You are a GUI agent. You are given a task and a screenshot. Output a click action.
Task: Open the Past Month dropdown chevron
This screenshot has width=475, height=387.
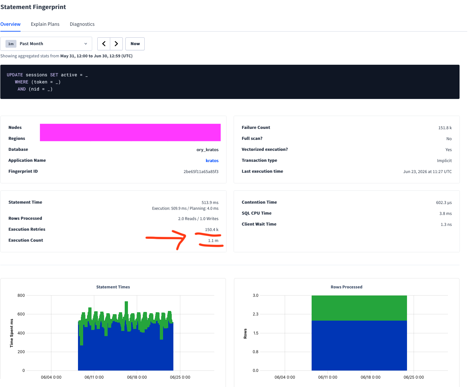tap(86, 44)
